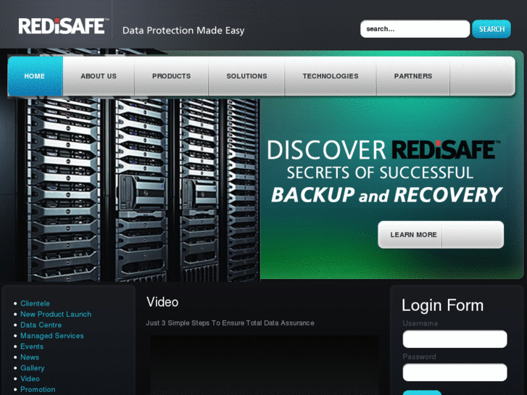Open the PRODUCTS menu item
This screenshot has width=527, height=395.
171,76
